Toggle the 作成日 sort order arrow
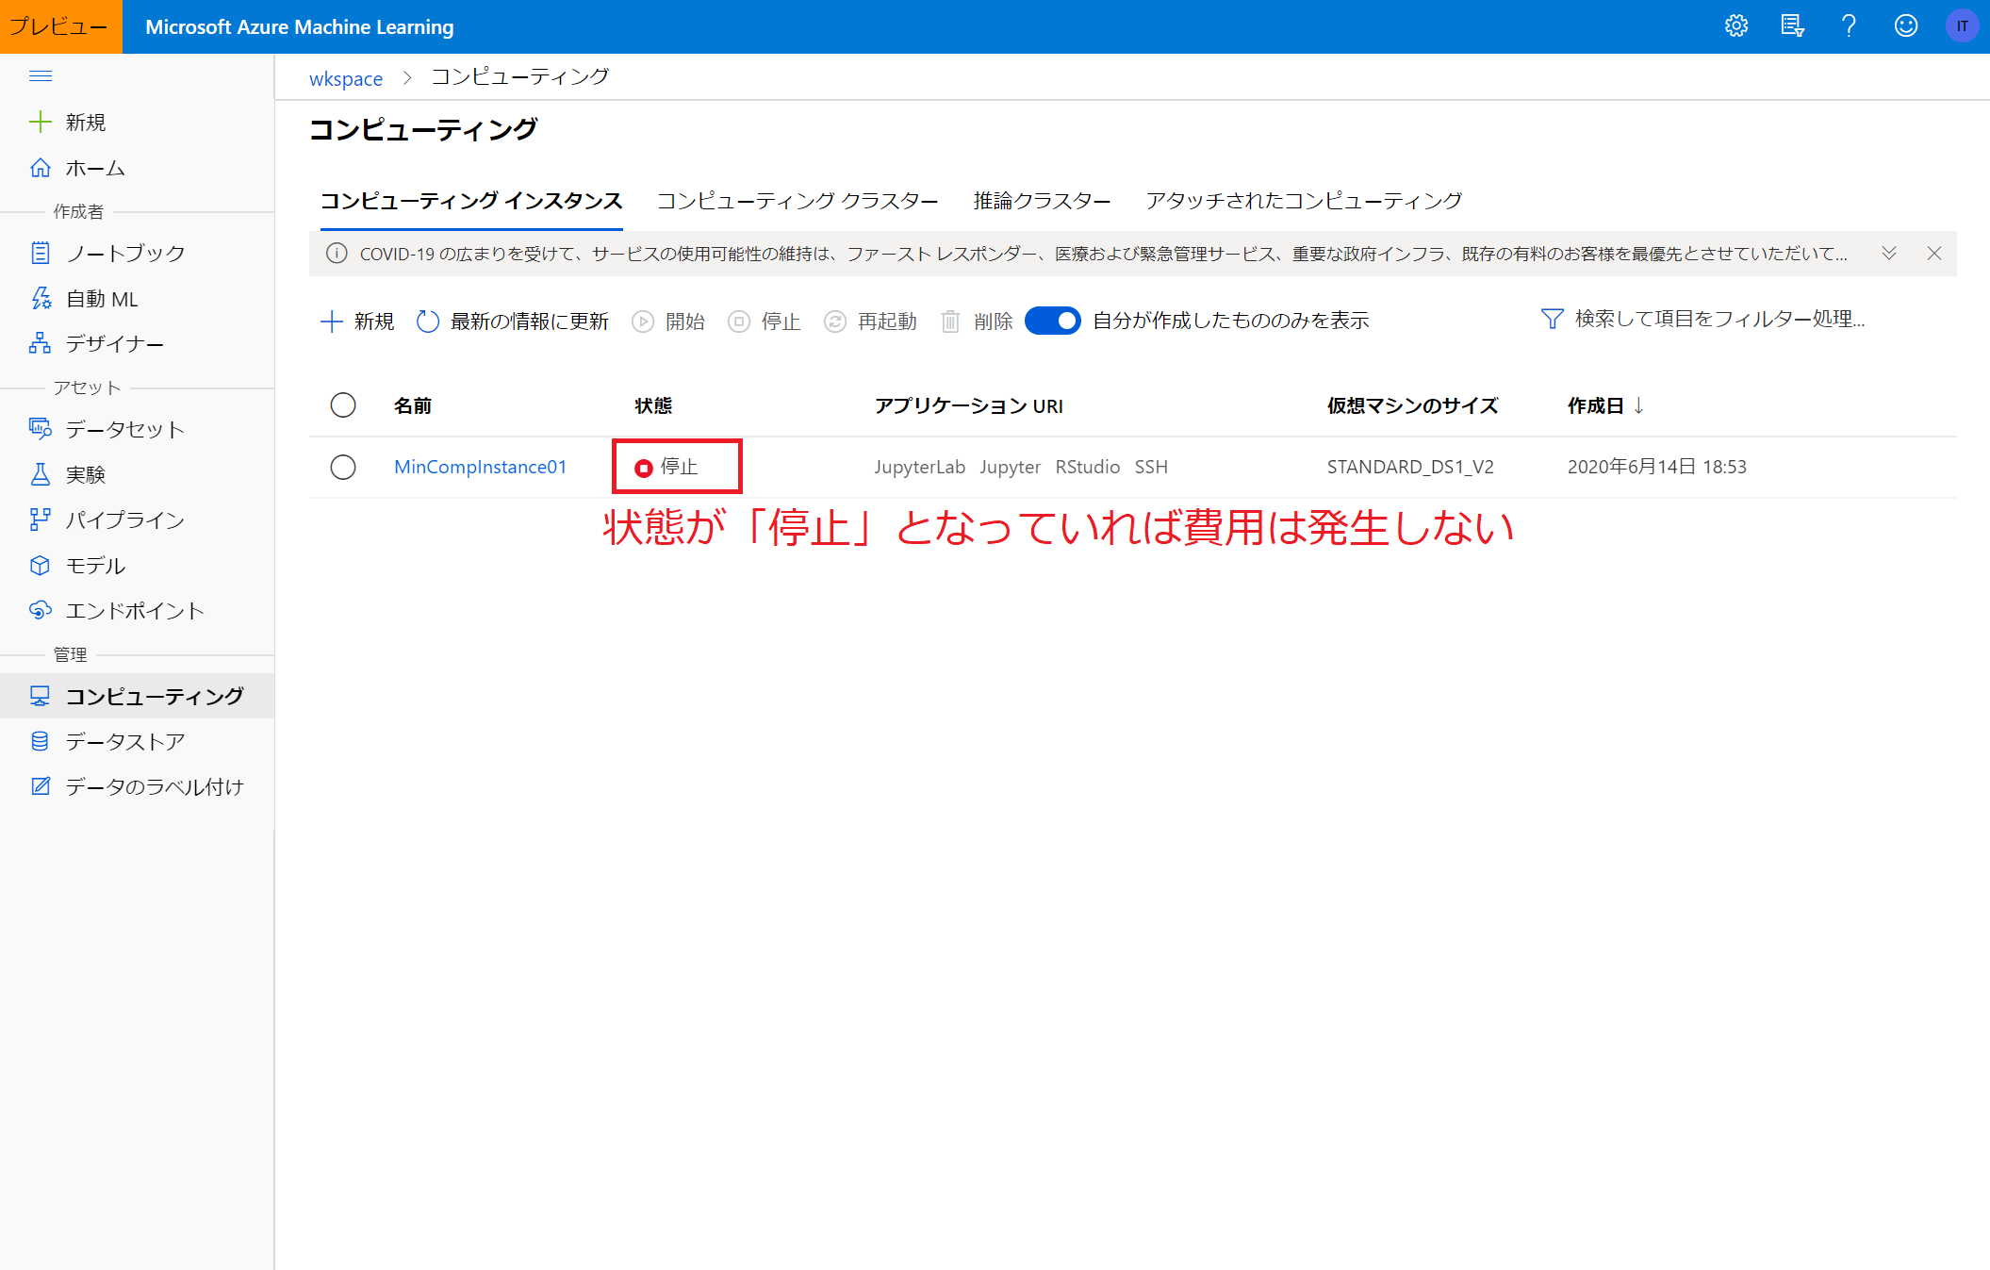1990x1270 pixels. 1638,405
